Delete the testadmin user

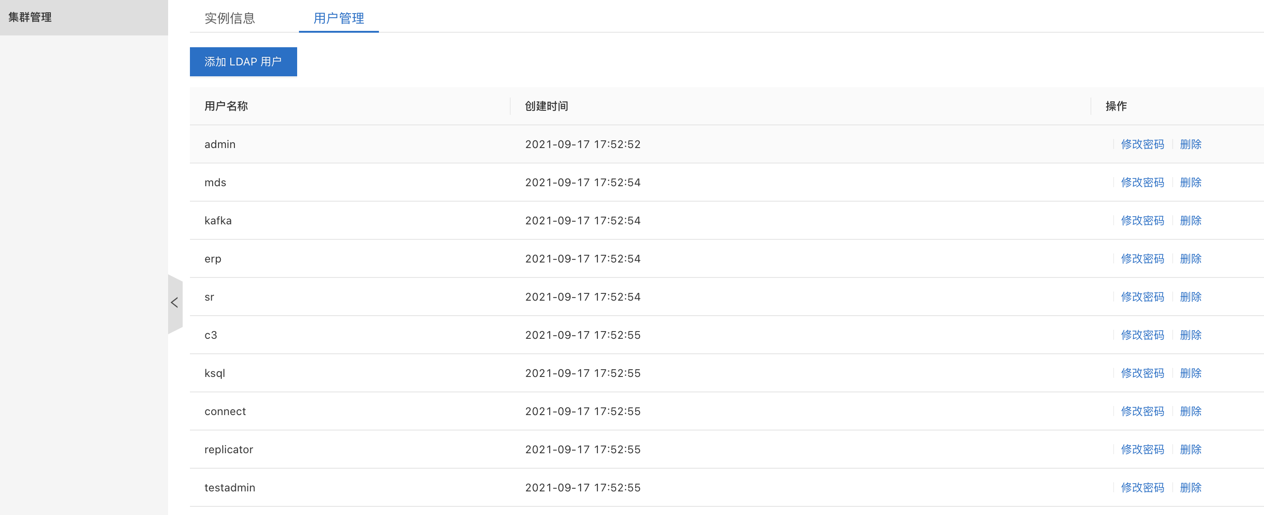pos(1190,488)
